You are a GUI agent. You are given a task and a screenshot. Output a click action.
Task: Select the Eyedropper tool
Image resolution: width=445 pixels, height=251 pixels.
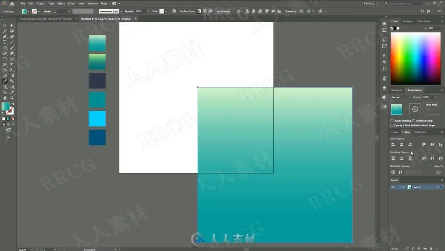tap(5, 81)
